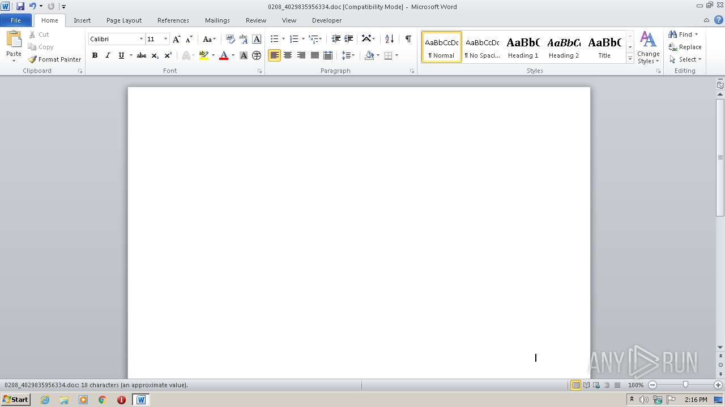Apply strikethrough formatting
Image resolution: width=725 pixels, height=407 pixels.
142,55
